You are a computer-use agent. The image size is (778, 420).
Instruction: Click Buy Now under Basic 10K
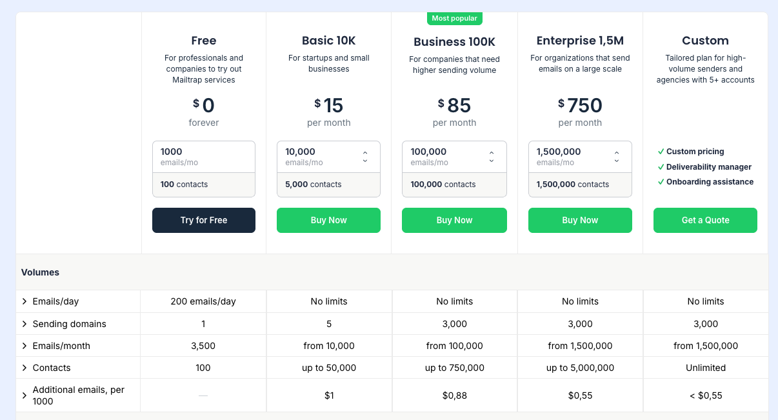pyautogui.click(x=328, y=220)
